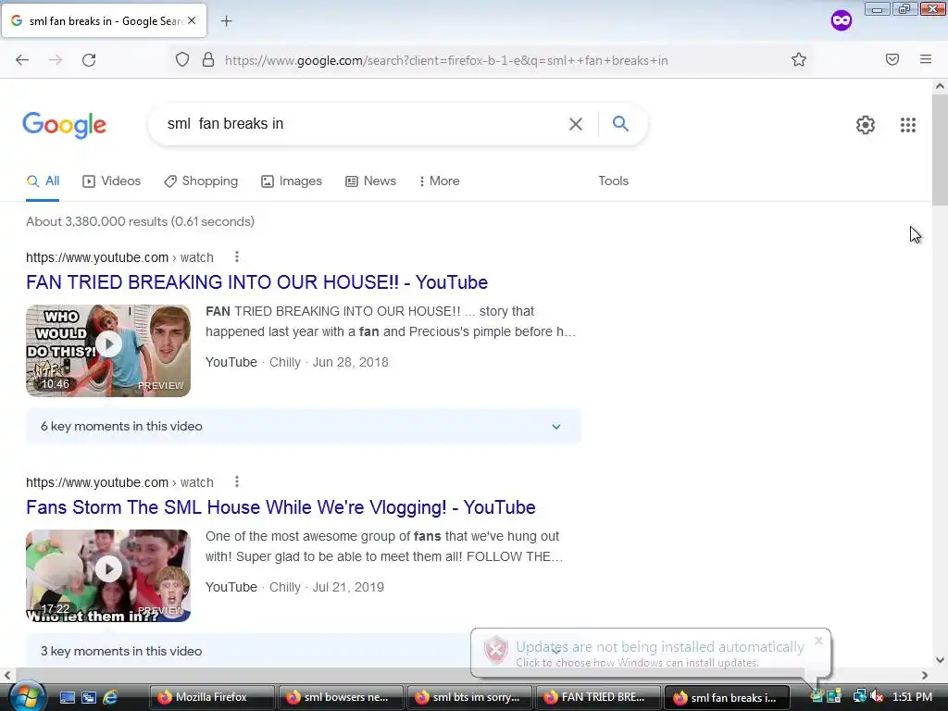
Task: Click the About 3,380,000 results text
Action: coord(141,221)
